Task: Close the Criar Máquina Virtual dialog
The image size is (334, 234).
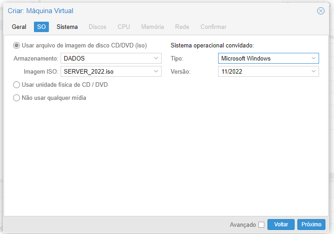Action: [320, 11]
